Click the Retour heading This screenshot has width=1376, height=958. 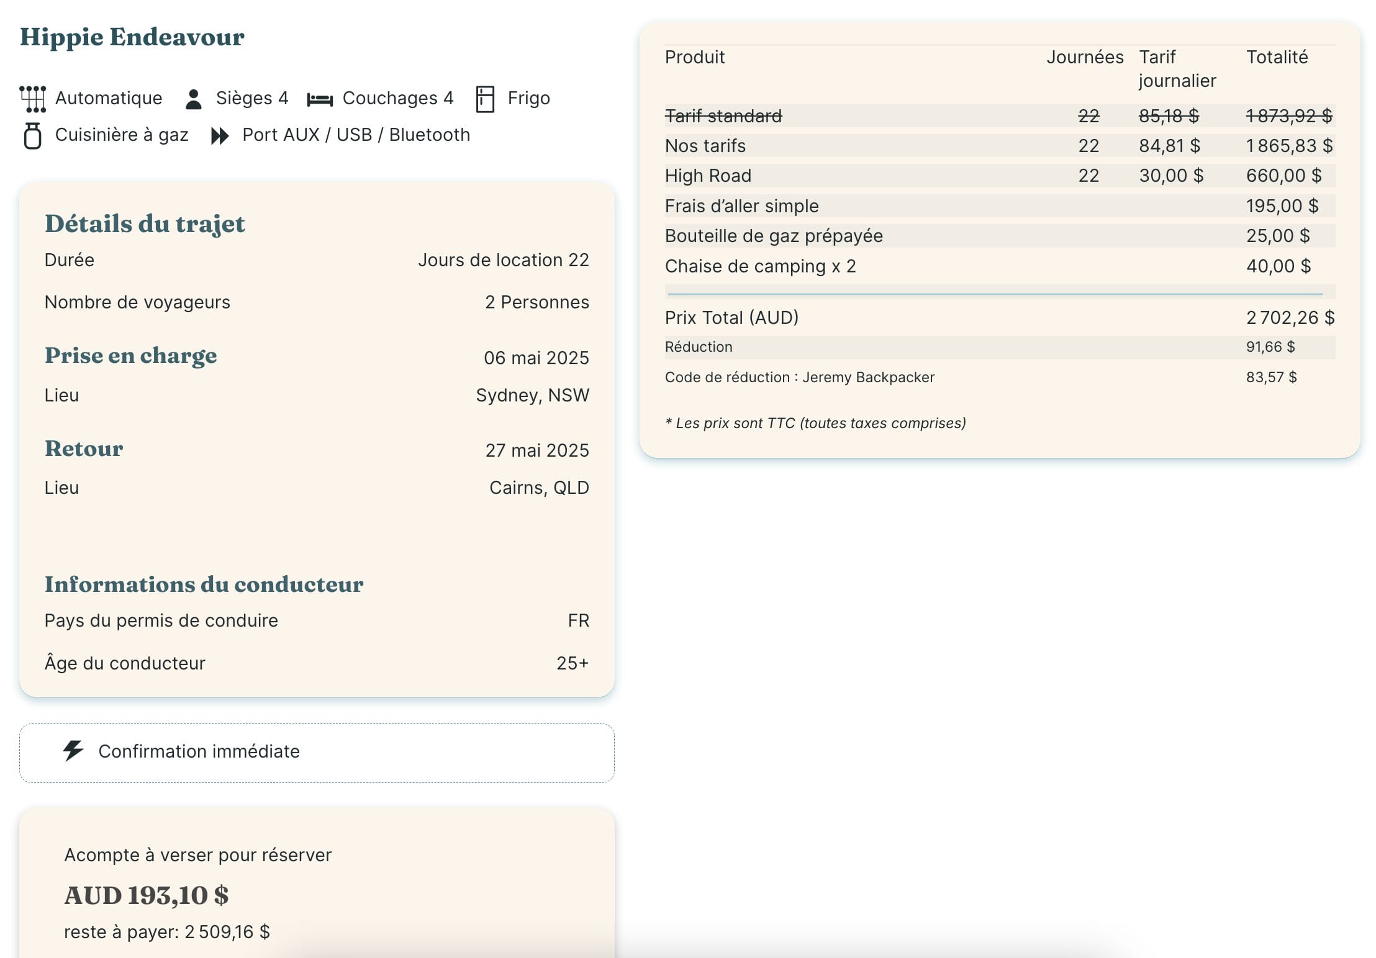coord(84,448)
